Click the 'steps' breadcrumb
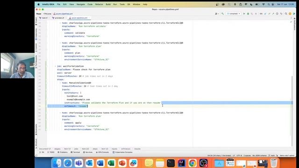Image resolution: width=299 pixels, height=168 pixels. tap(95, 149)
